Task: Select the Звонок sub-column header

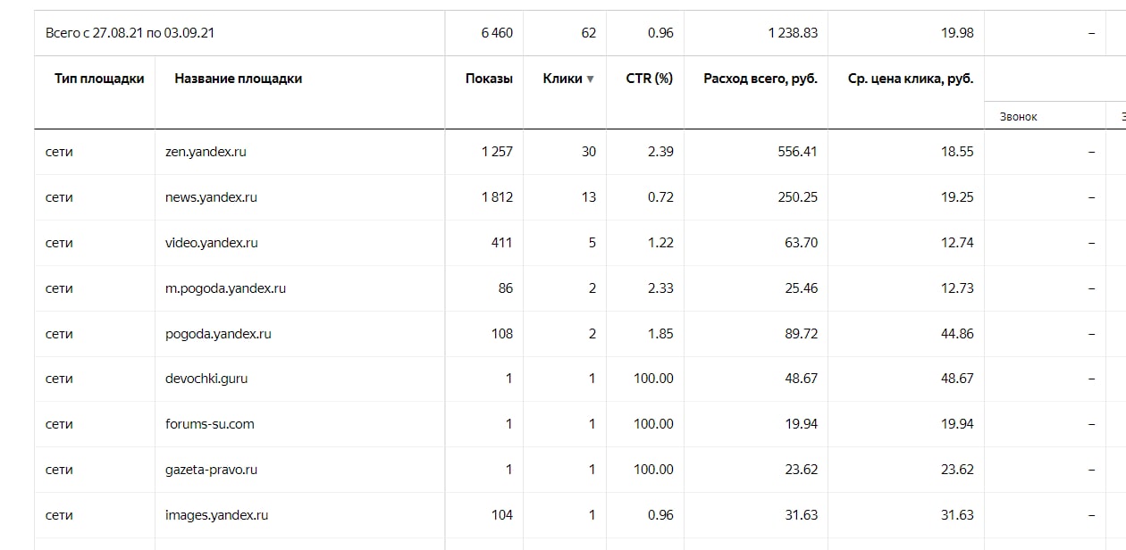Action: click(x=1019, y=117)
